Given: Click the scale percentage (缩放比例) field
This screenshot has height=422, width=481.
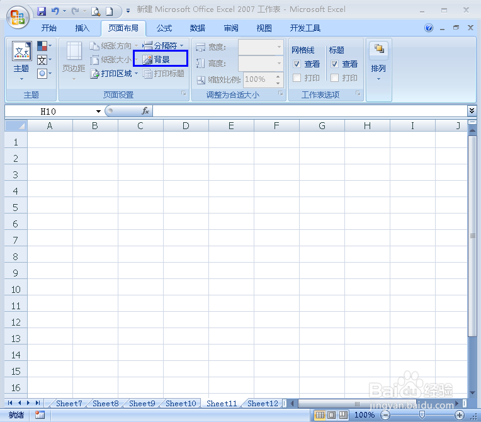Looking at the screenshot, I should [258, 79].
